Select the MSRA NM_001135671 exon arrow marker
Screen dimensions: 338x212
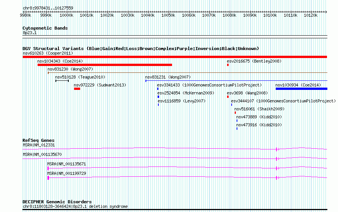[x=278, y=168]
